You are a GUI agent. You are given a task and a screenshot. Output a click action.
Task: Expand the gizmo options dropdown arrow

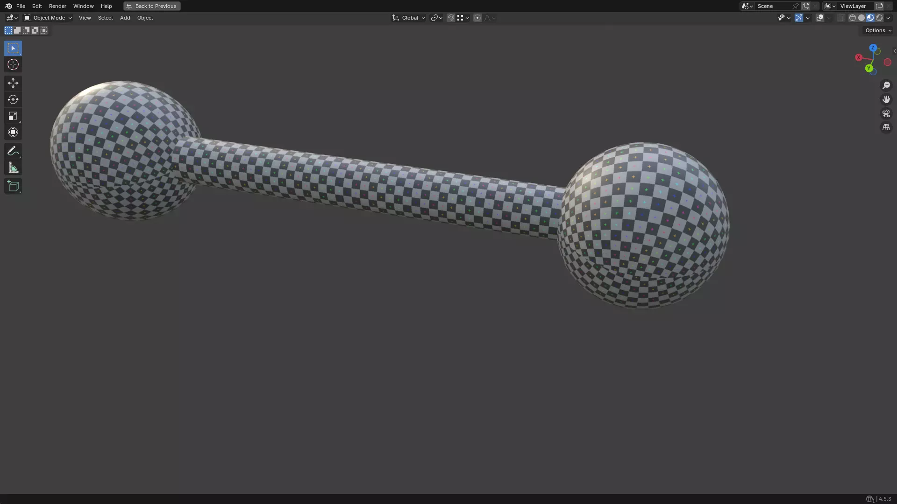coord(808,18)
